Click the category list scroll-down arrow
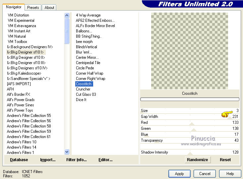This screenshot has height=179, width=243. pos(67,152)
